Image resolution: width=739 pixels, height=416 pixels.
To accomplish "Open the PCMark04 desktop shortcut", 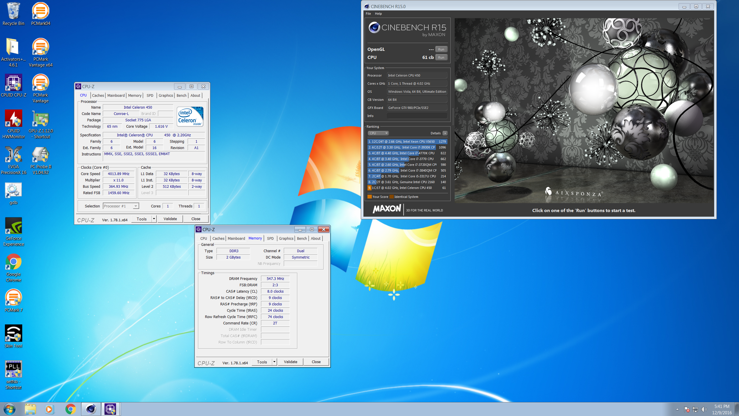I will (41, 14).
